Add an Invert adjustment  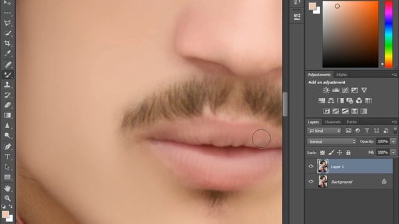click(x=327, y=111)
